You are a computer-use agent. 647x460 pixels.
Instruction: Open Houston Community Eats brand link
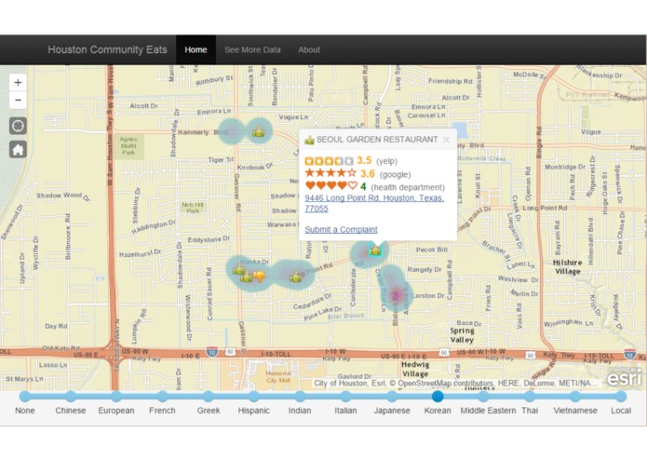(107, 49)
